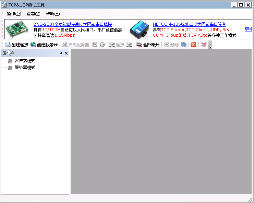Click the blue NETCOM device image
This screenshot has width=254, height=203.
click(139, 29)
